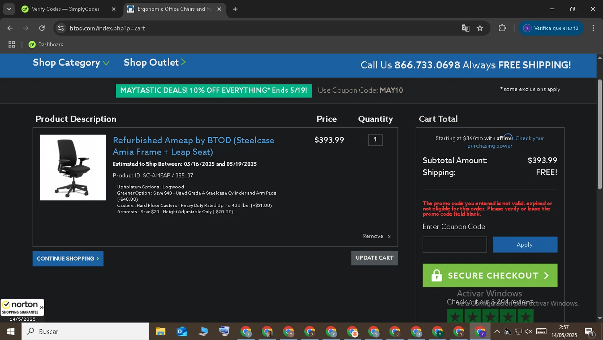
Task: Click the scrollbar down arrow
Action: pyautogui.click(x=599, y=318)
